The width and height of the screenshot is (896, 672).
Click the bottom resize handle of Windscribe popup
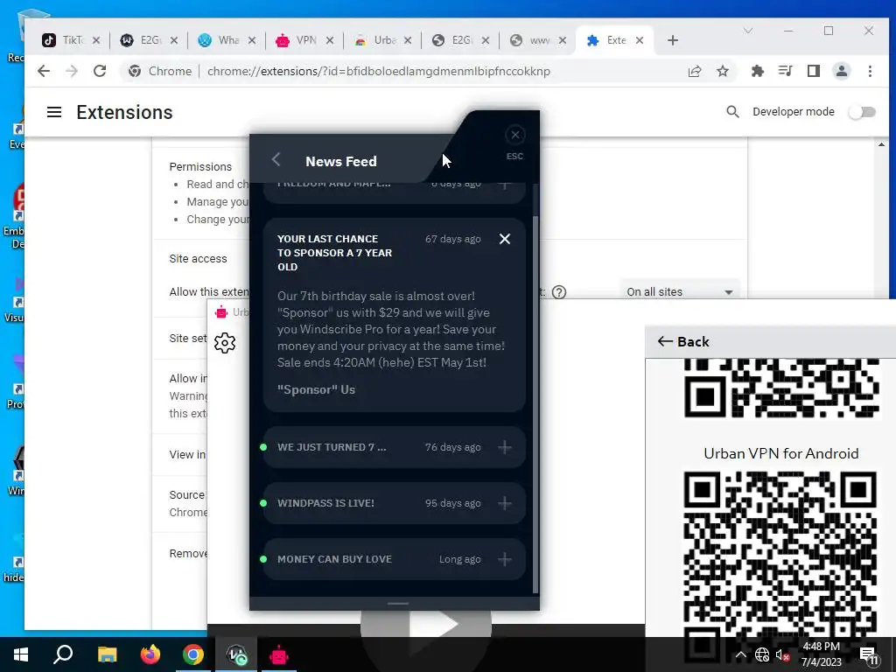[398, 604]
